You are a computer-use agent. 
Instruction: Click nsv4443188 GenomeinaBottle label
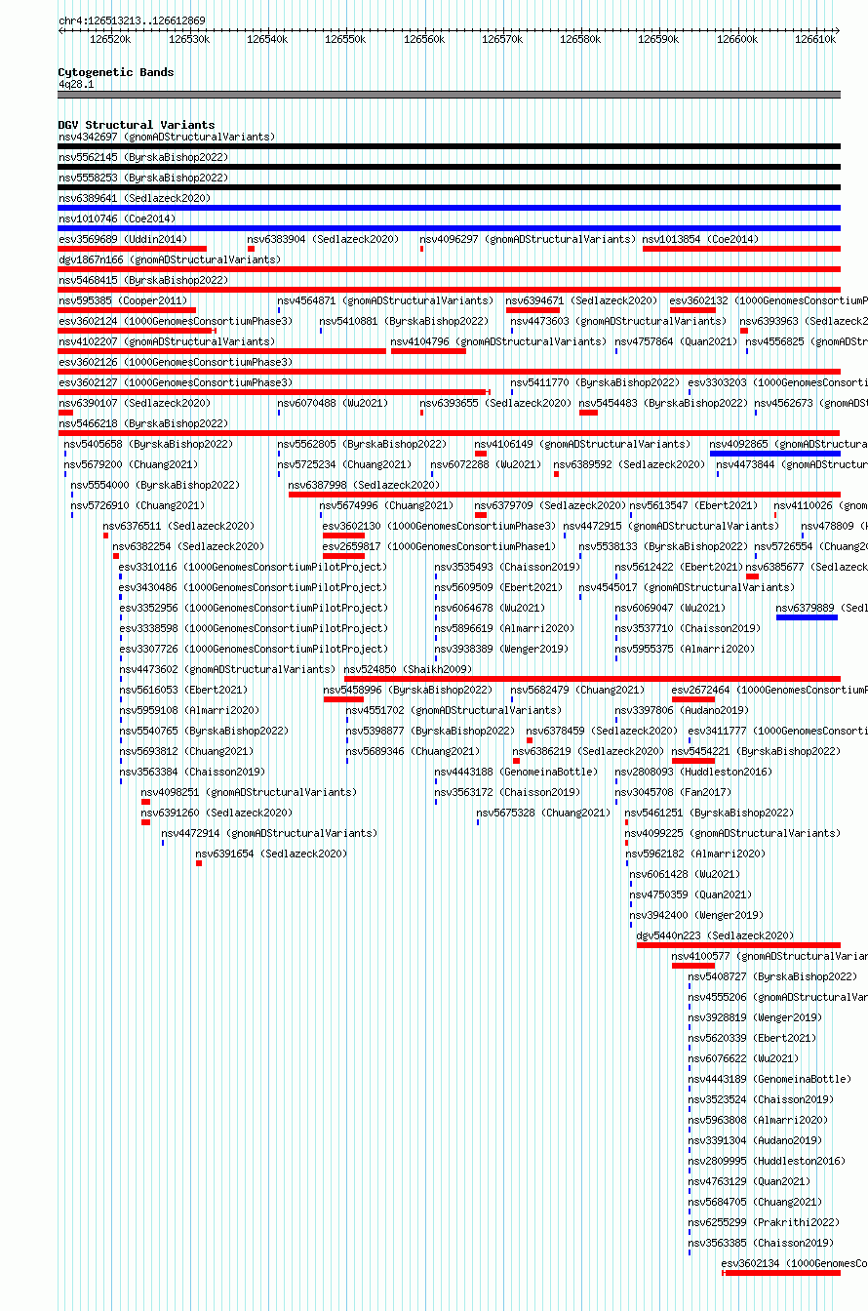pos(517,772)
